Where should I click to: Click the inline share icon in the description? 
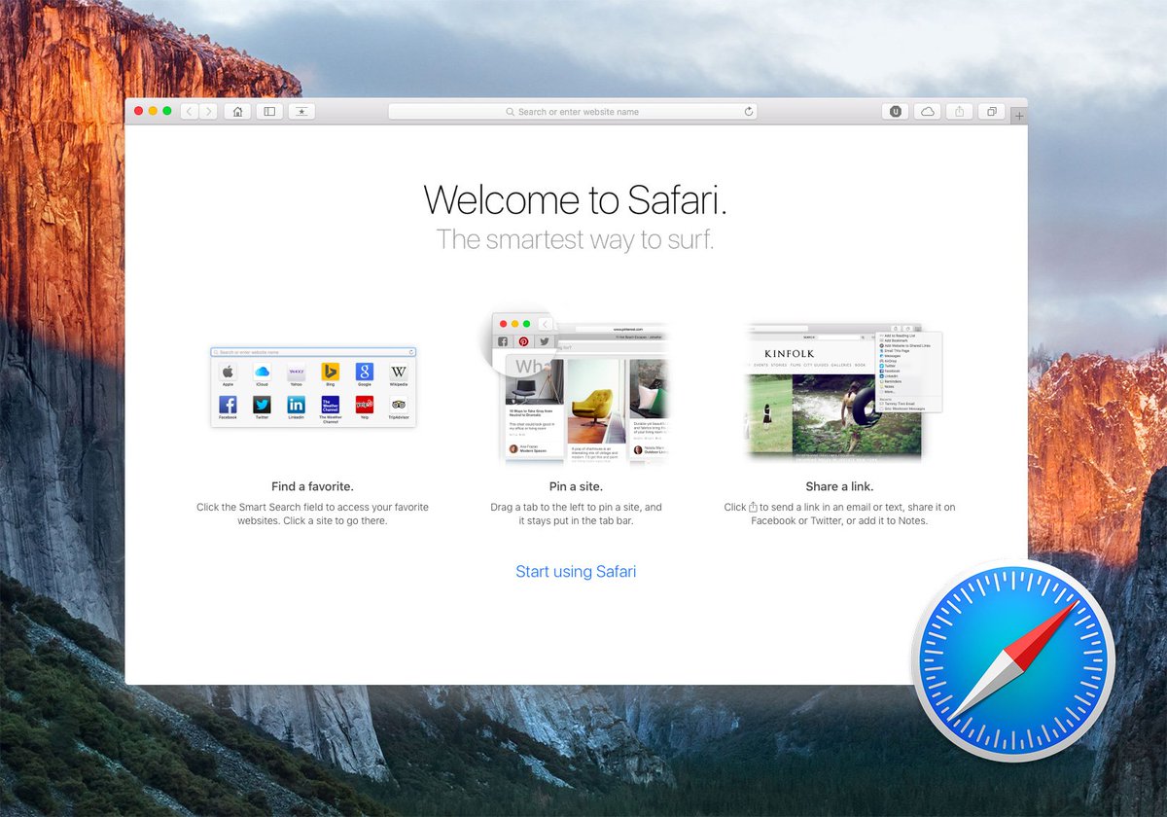tap(754, 507)
